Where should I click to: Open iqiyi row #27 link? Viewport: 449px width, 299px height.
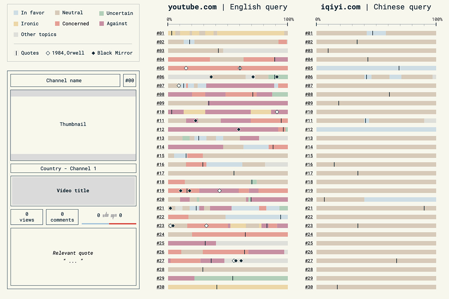309,261
